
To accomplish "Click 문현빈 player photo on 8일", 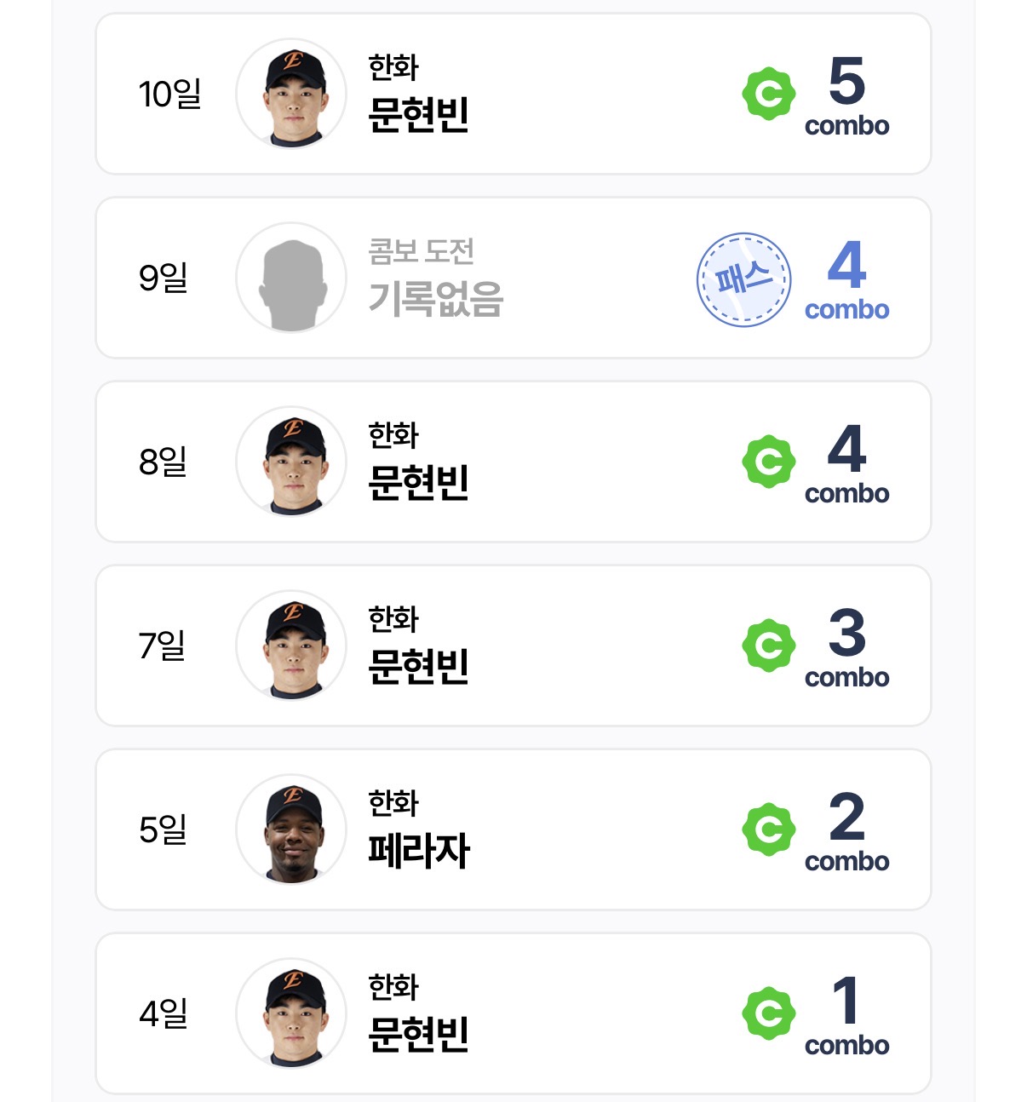I will [291, 462].
